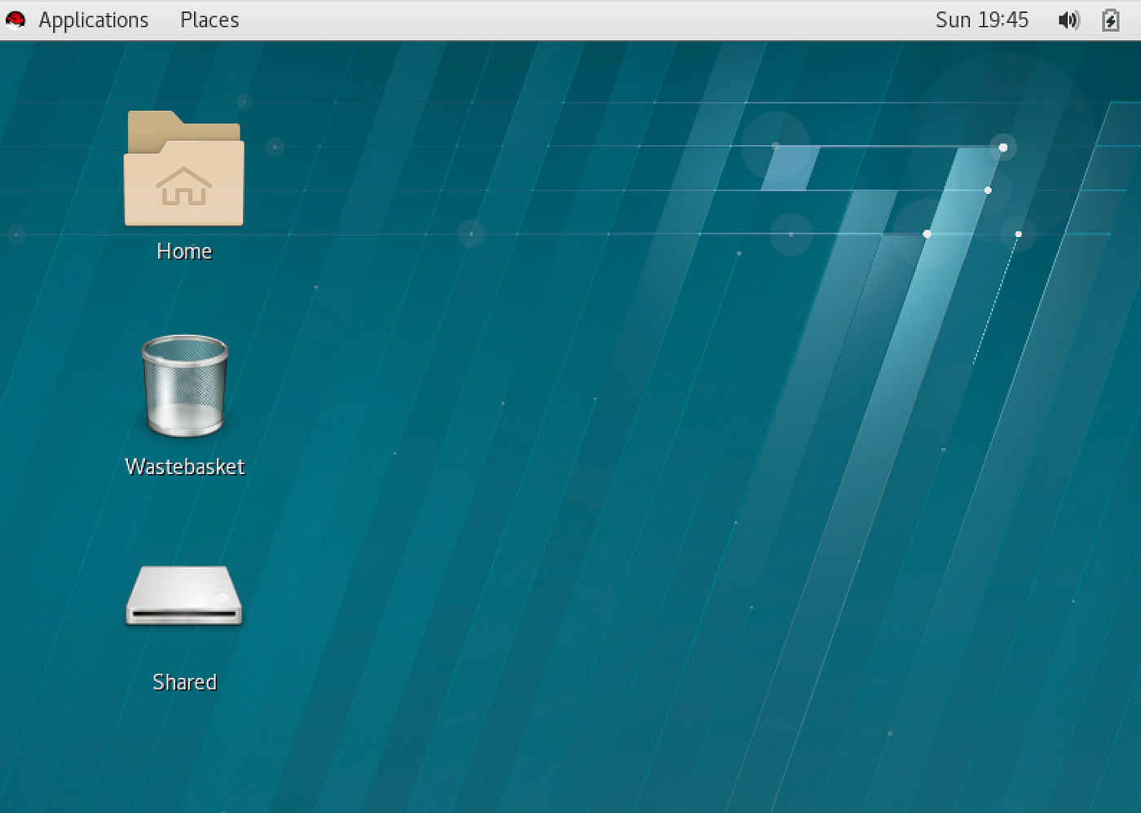The image size is (1141, 813).
Task: Select the Home label text
Action: (183, 251)
